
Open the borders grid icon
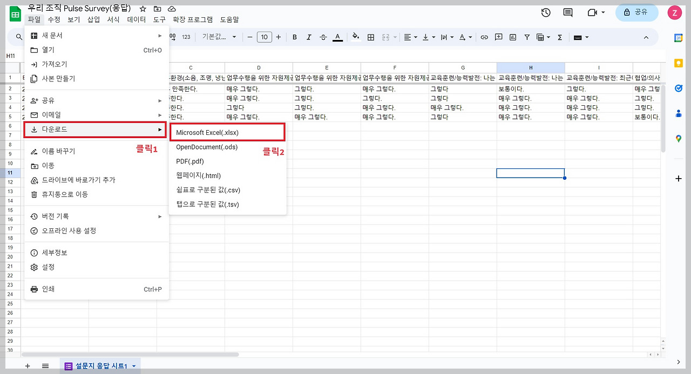[x=371, y=37]
